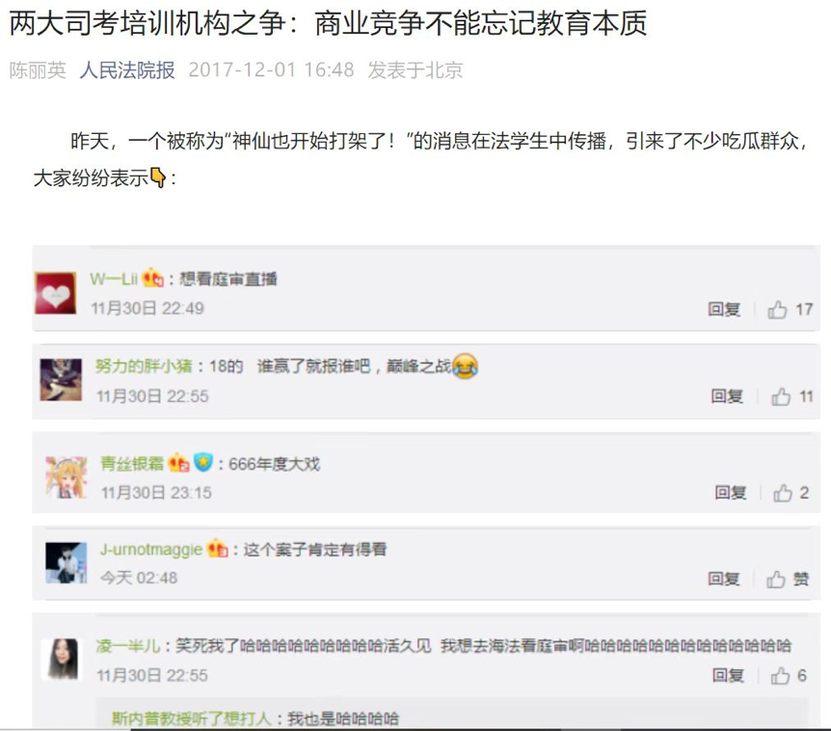Click the VIP crown badge next to W一Lii
831x731 pixels.
[x=152, y=277]
